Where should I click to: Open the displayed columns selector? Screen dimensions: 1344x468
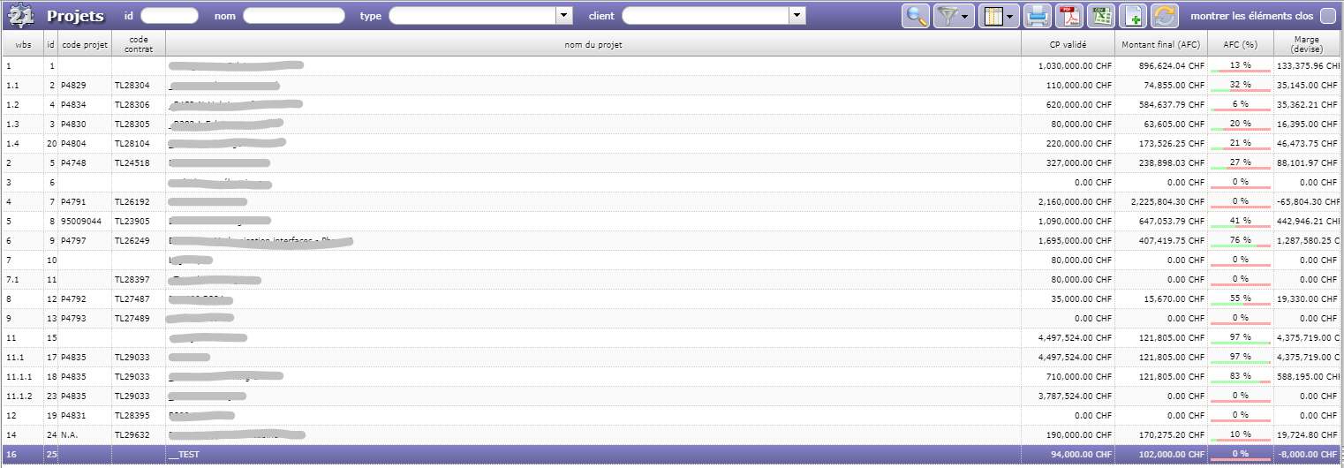1000,16
